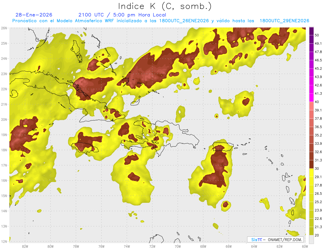Click the '17N' latitude label
Viewport: 324px width, 250px height.
pyautogui.click(x=4, y=165)
